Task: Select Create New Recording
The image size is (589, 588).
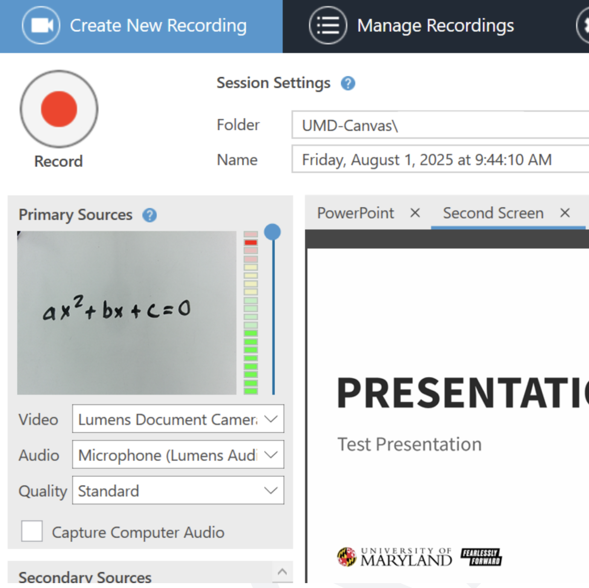Action: tap(158, 26)
